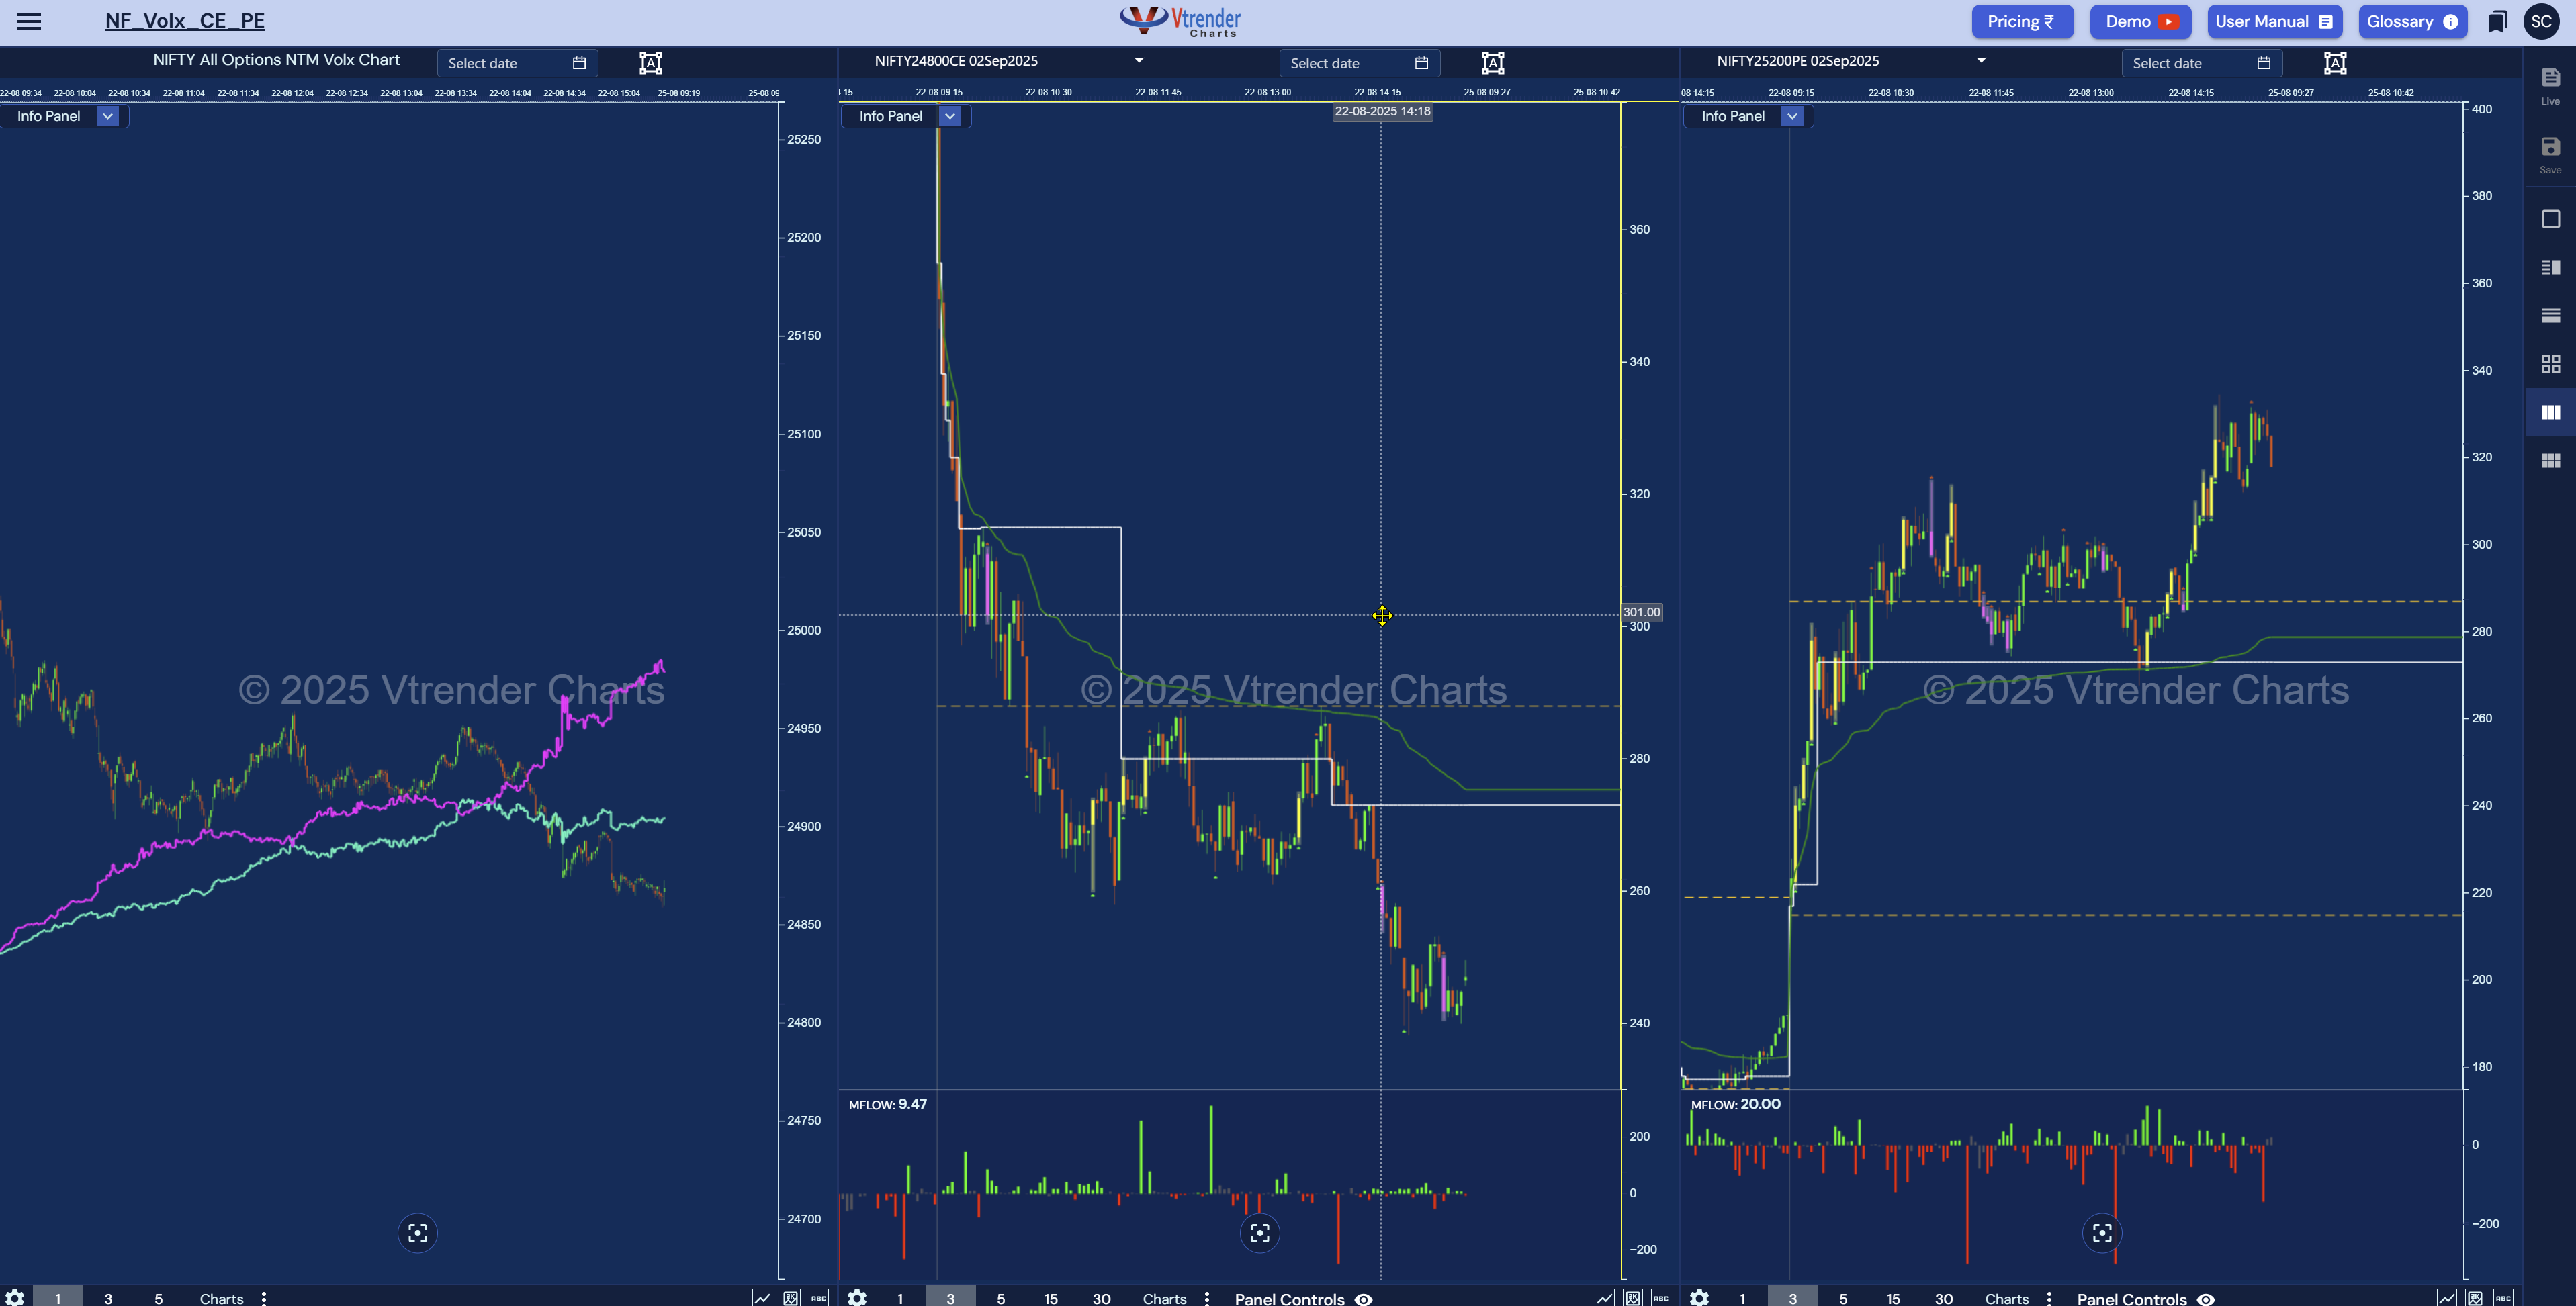2576x1306 pixels.
Task: Open the User Manual button
Action: [2274, 21]
